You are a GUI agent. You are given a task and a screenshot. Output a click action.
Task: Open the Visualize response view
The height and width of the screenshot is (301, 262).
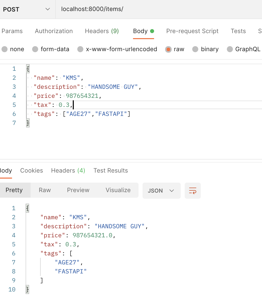118,190
